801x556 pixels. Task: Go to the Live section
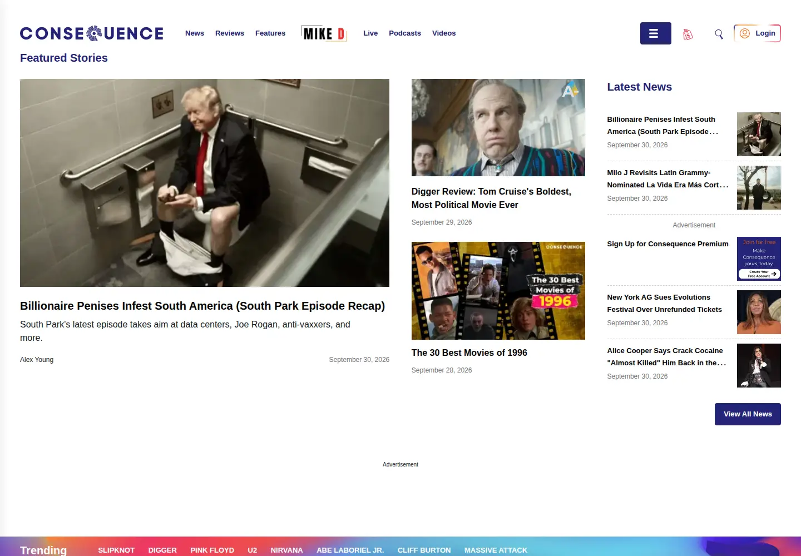[370, 33]
